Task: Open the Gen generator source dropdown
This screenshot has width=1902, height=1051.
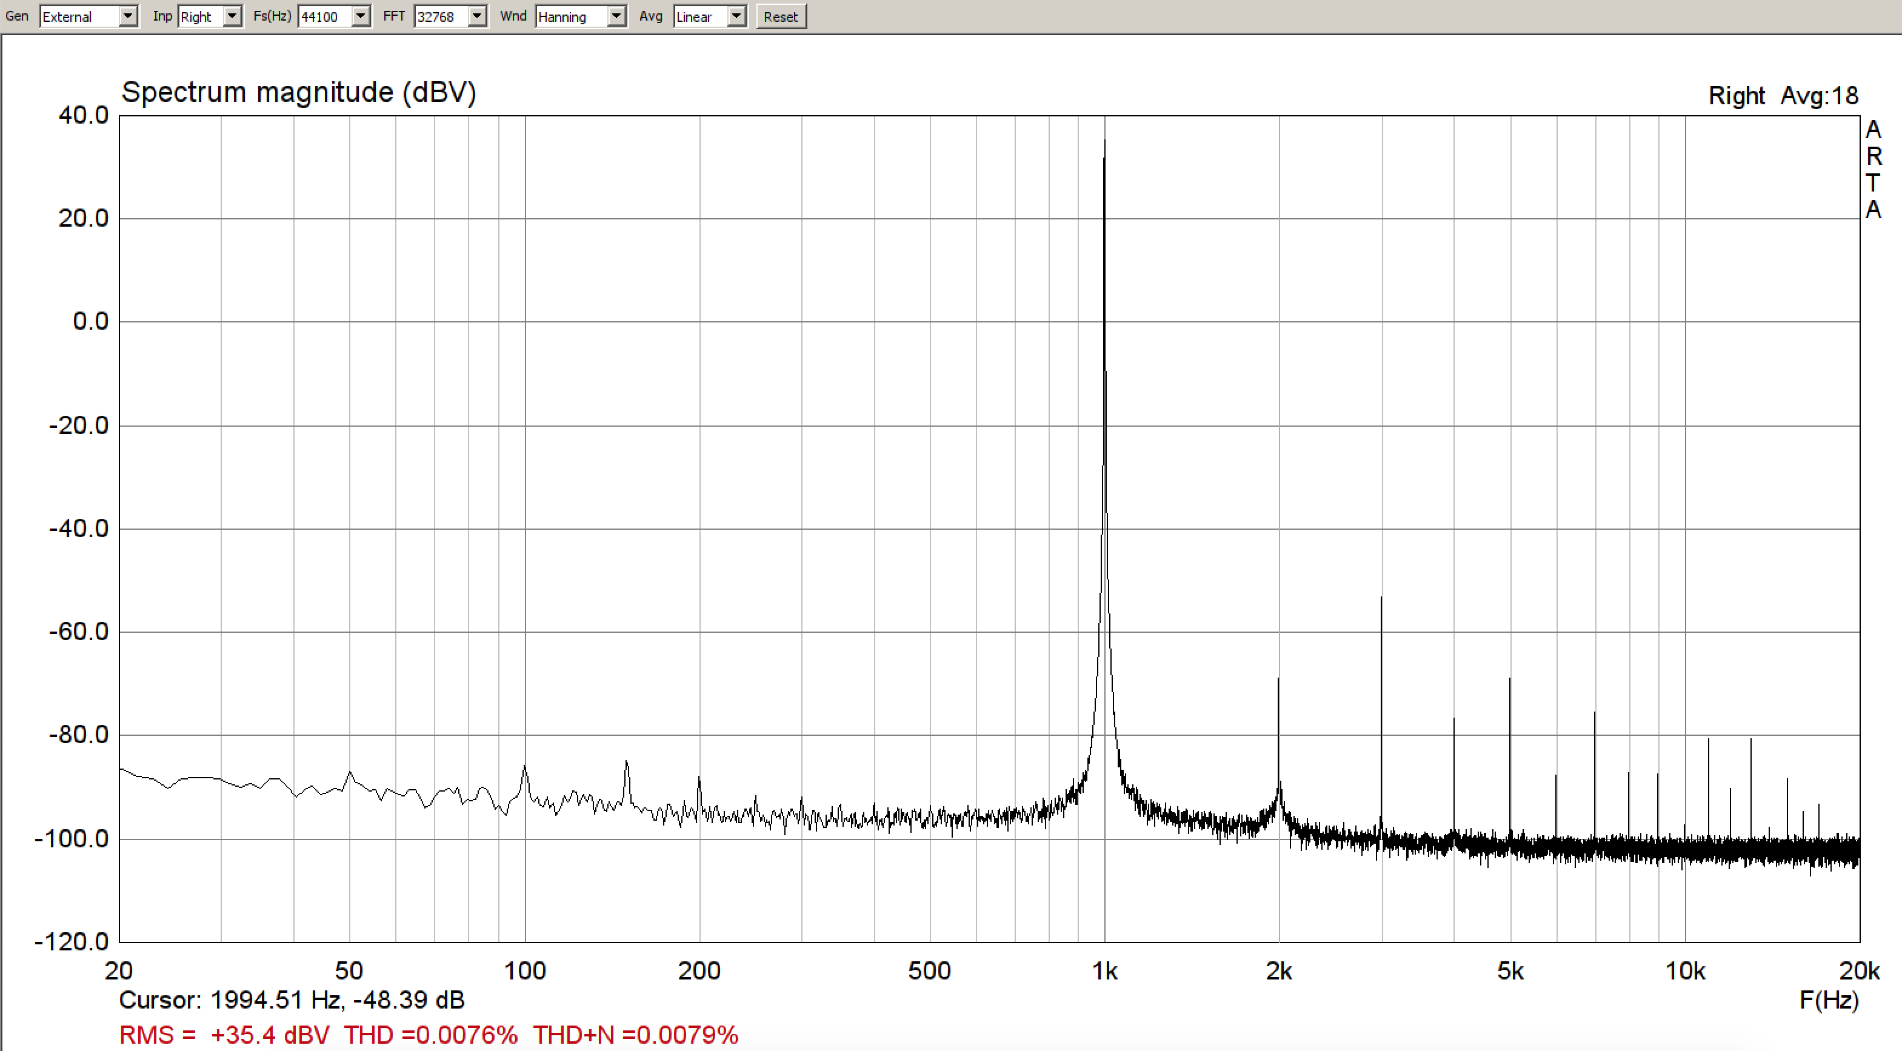Action: click(x=128, y=16)
